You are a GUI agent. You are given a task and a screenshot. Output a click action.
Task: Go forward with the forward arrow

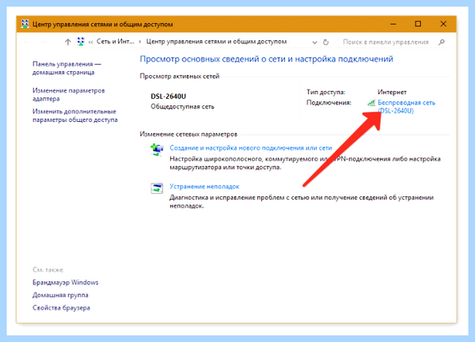coord(44,42)
